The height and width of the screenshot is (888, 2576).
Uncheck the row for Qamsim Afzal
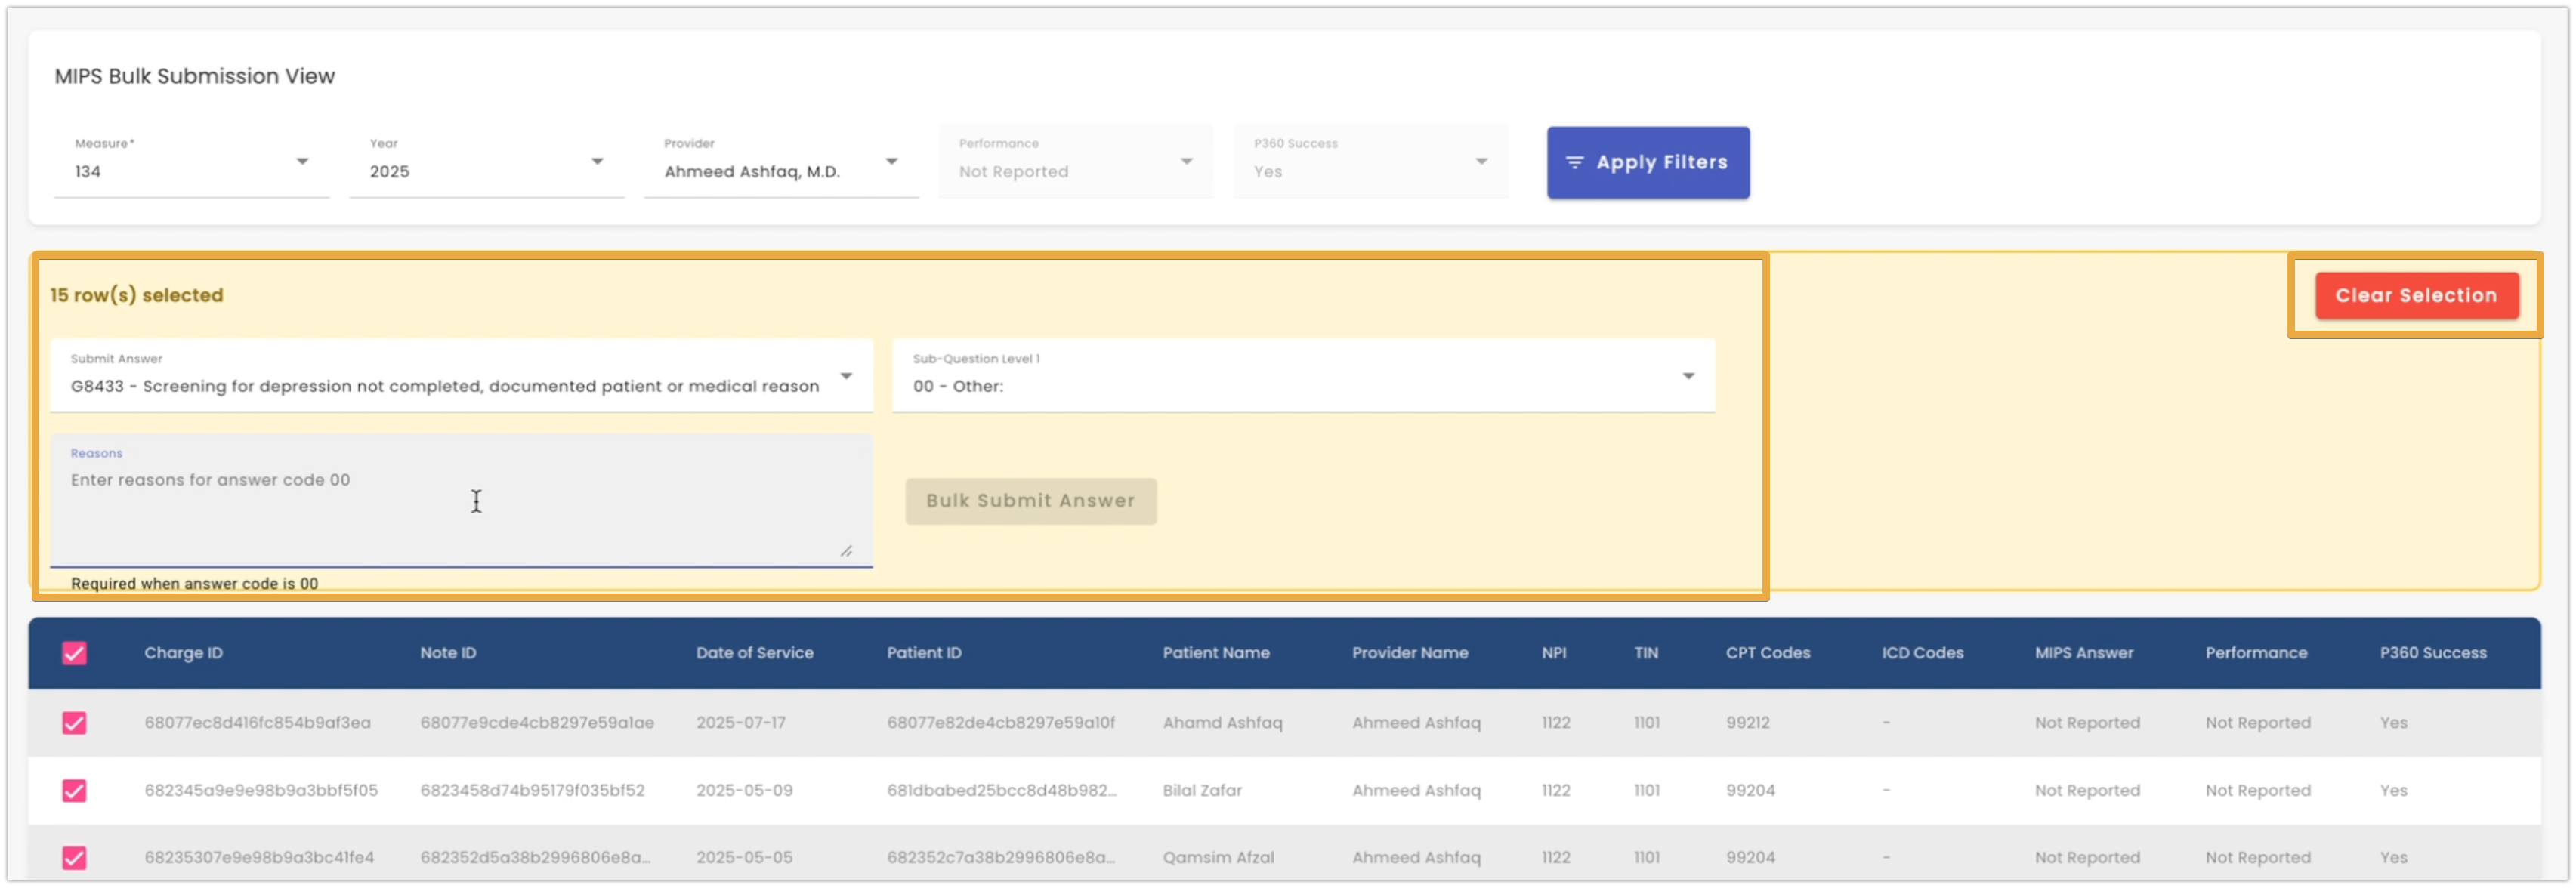tap(74, 858)
